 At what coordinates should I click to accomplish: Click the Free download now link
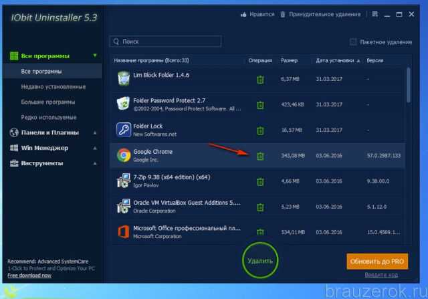coord(29,275)
